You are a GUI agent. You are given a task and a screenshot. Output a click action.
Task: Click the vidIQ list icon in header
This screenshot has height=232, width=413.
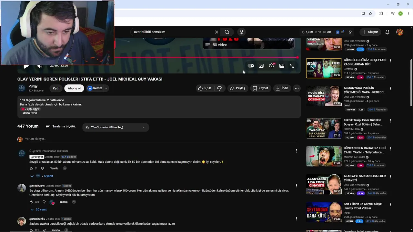[343, 32]
